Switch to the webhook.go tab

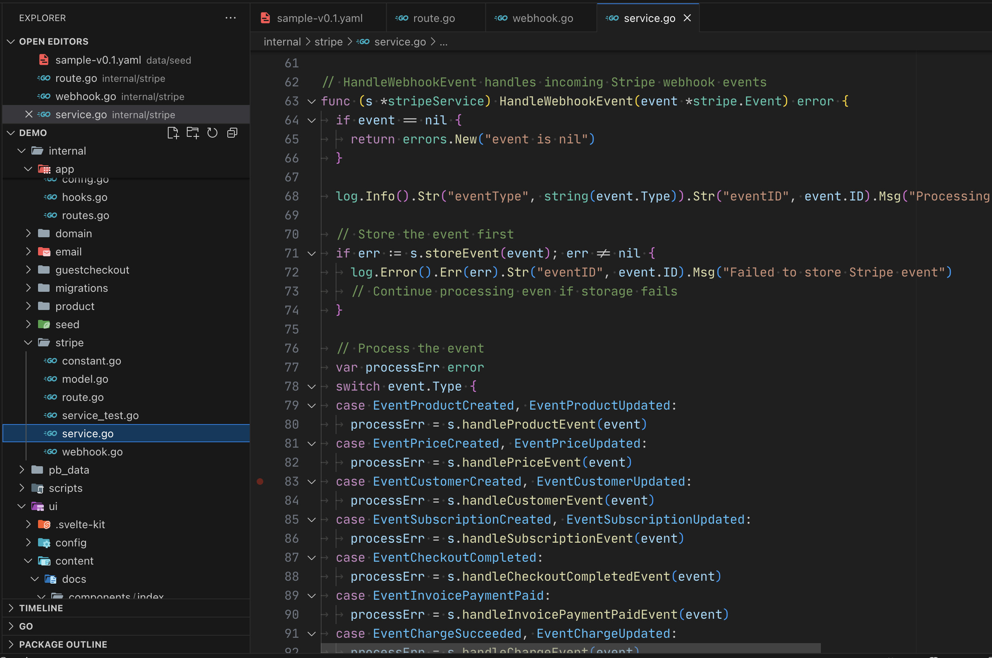click(x=541, y=18)
